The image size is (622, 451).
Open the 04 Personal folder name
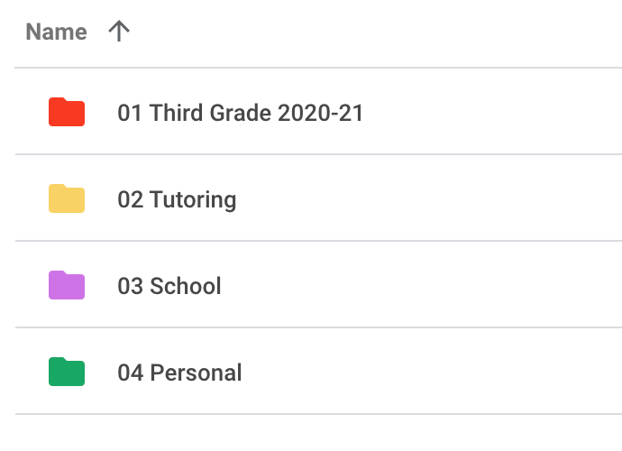179,373
